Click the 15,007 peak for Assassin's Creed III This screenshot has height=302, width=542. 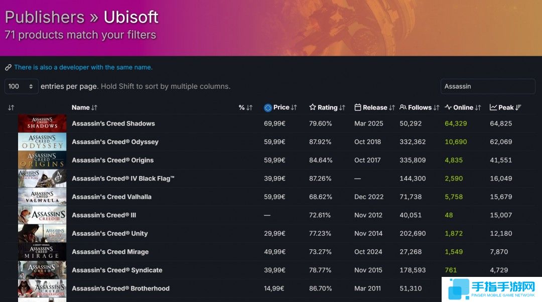[501, 215]
